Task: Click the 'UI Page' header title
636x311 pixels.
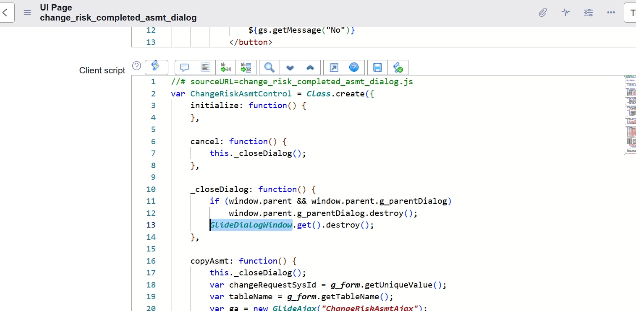Action: (x=56, y=8)
